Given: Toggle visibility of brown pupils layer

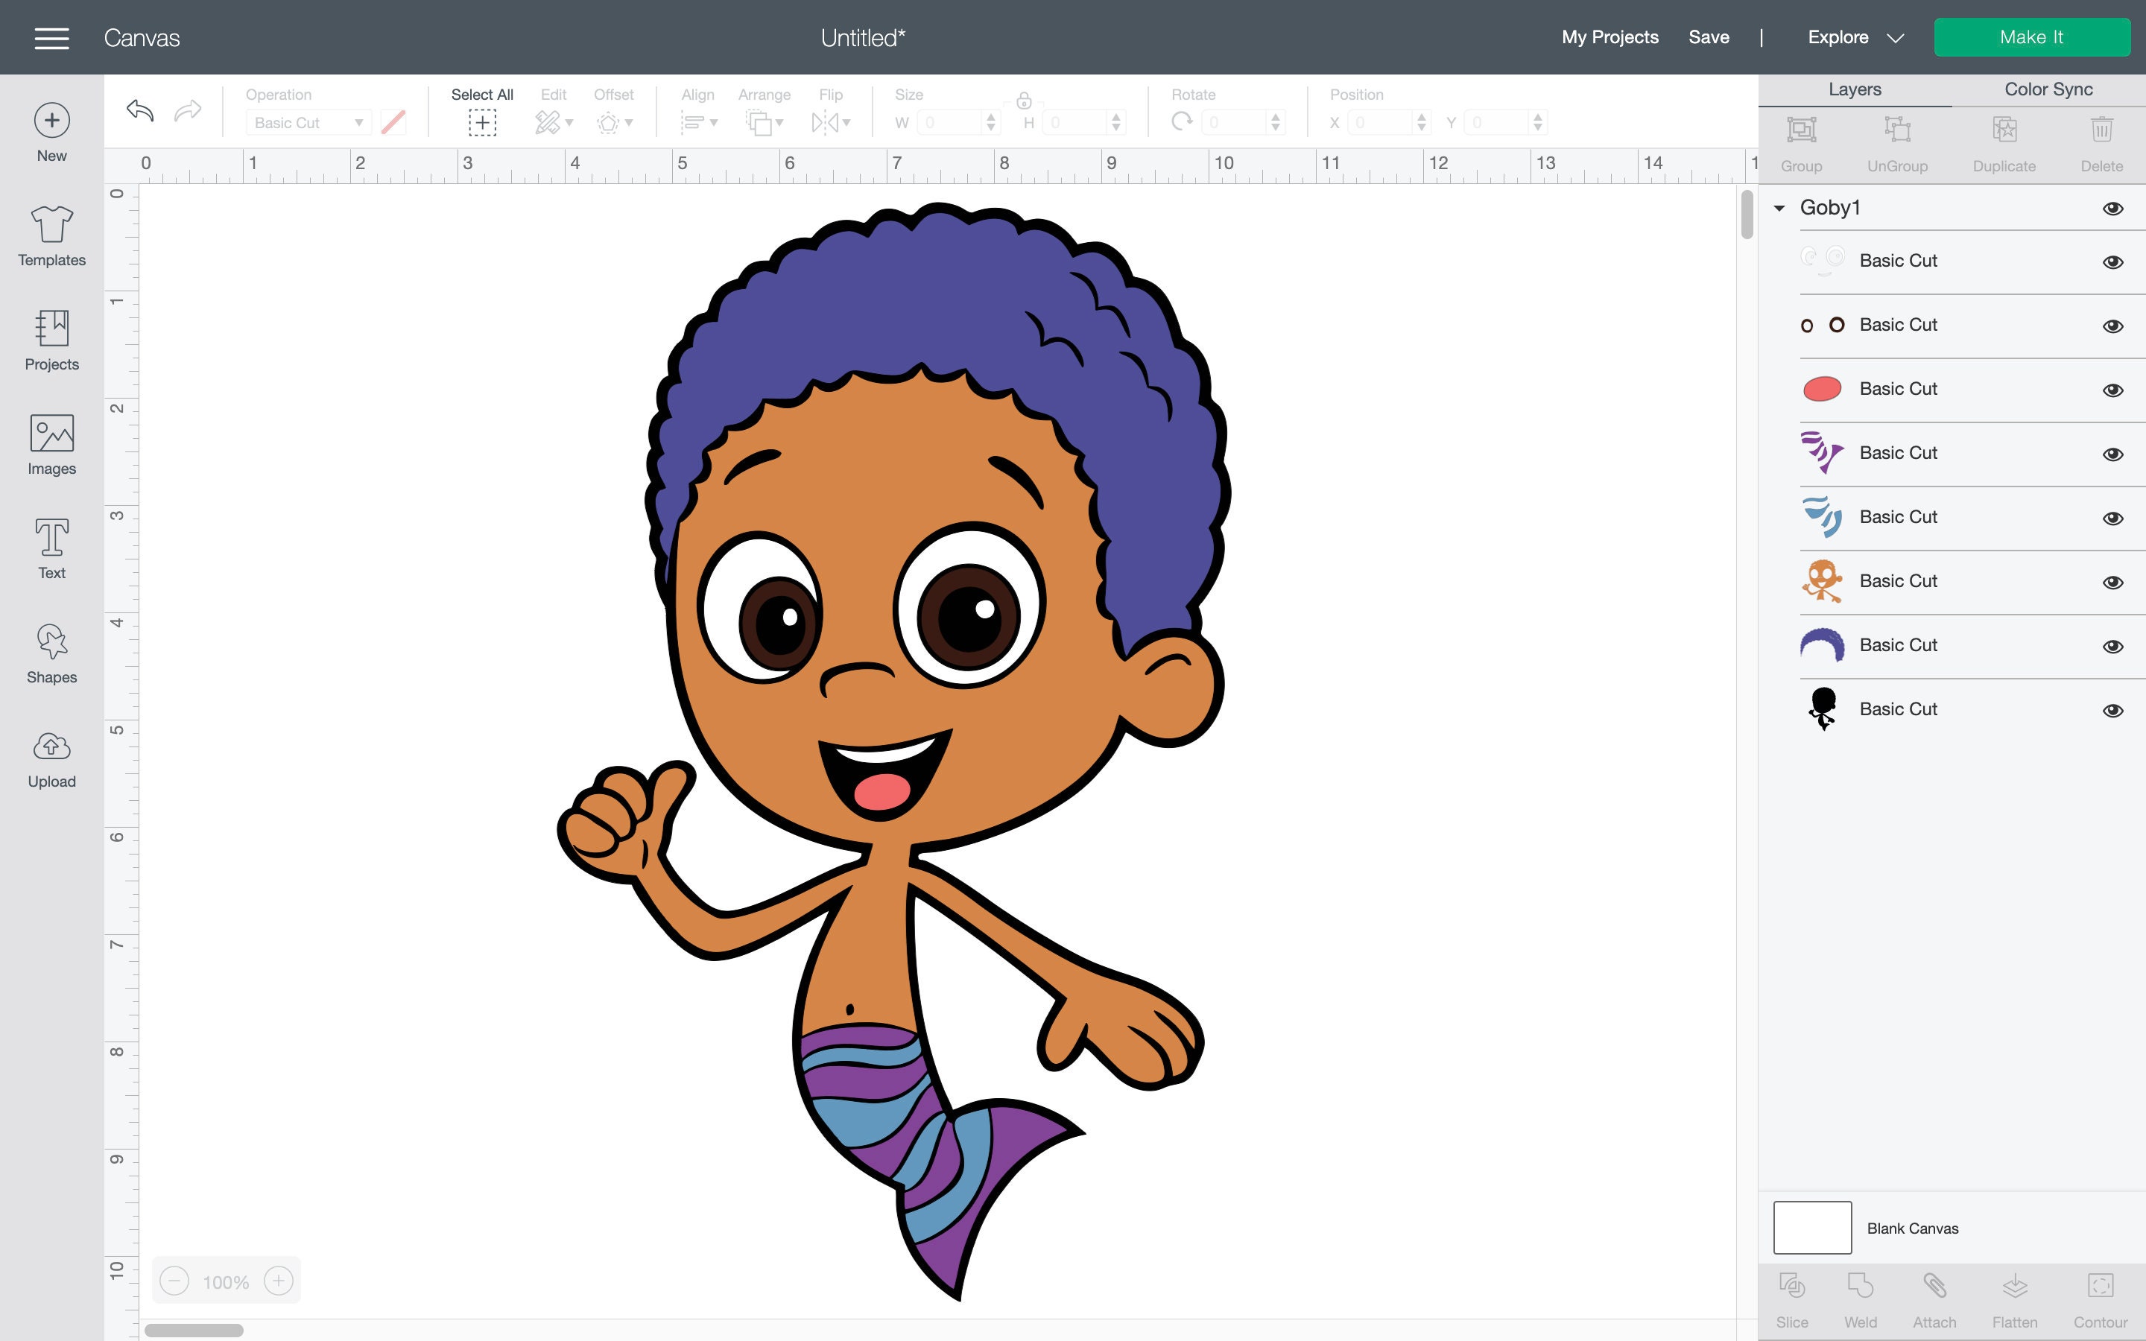Looking at the screenshot, I should click(x=2112, y=326).
